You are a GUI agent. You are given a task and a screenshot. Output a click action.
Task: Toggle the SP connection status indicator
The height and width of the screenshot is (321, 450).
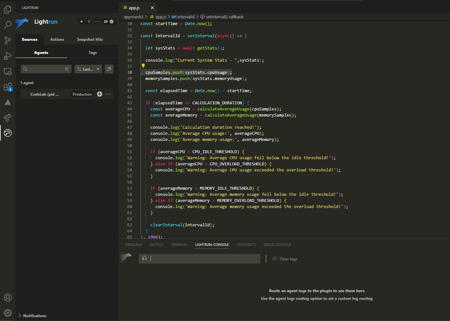[108, 22]
